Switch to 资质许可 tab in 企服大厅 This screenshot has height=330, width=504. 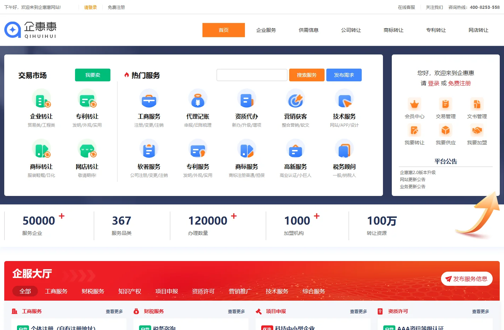[204, 291]
